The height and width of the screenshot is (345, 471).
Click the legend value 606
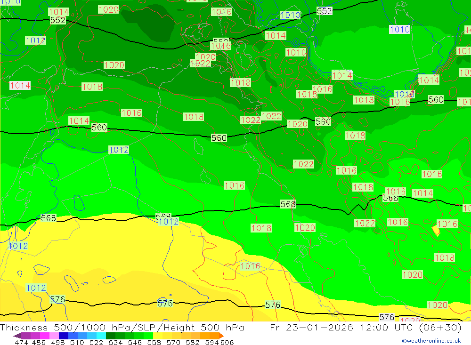click(227, 342)
